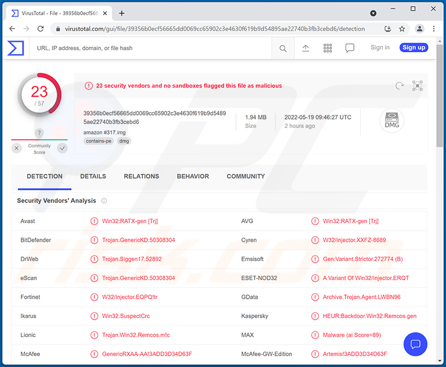Click the install app icon in address bar

point(388,29)
